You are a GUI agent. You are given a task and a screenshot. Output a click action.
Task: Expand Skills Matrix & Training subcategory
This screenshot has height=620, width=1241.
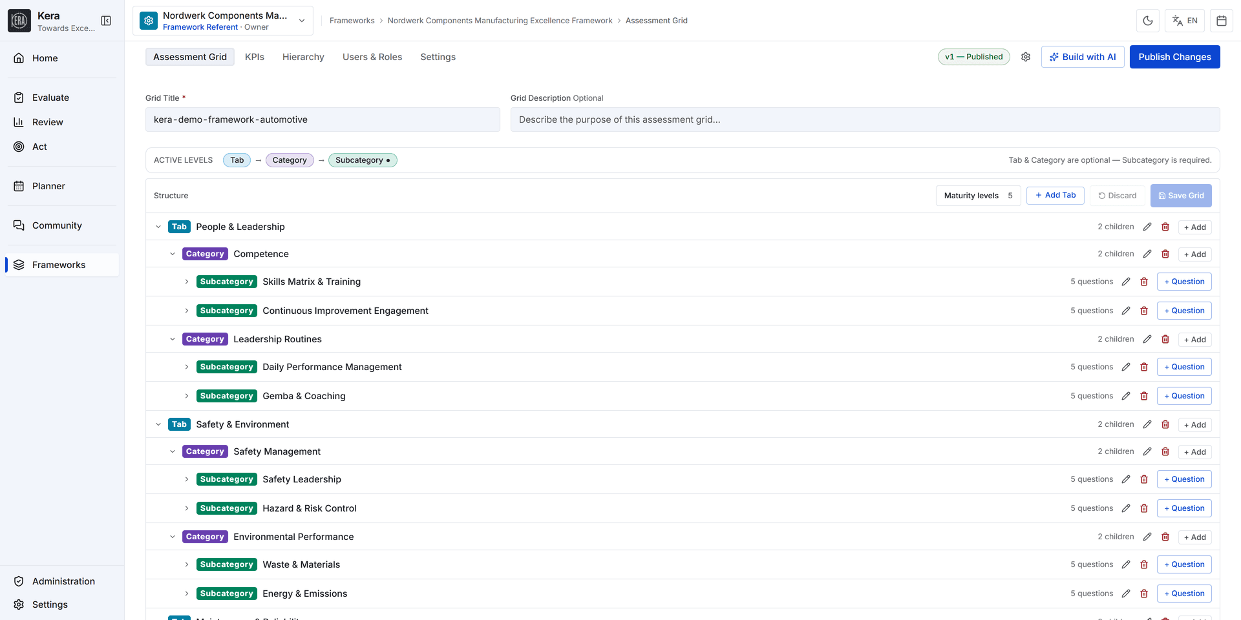pos(187,282)
